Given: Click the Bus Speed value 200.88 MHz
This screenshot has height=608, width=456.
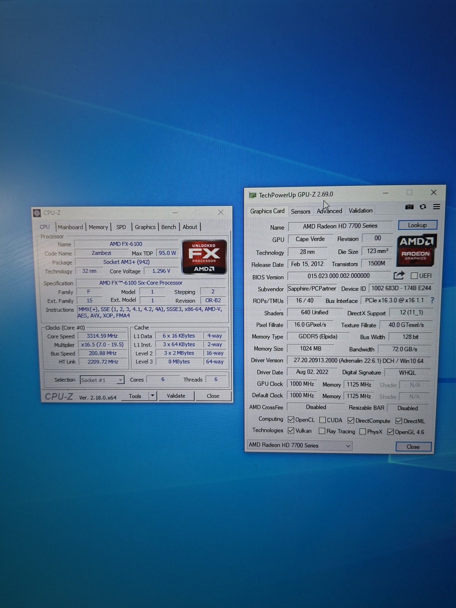Looking at the screenshot, I should pyautogui.click(x=102, y=353).
